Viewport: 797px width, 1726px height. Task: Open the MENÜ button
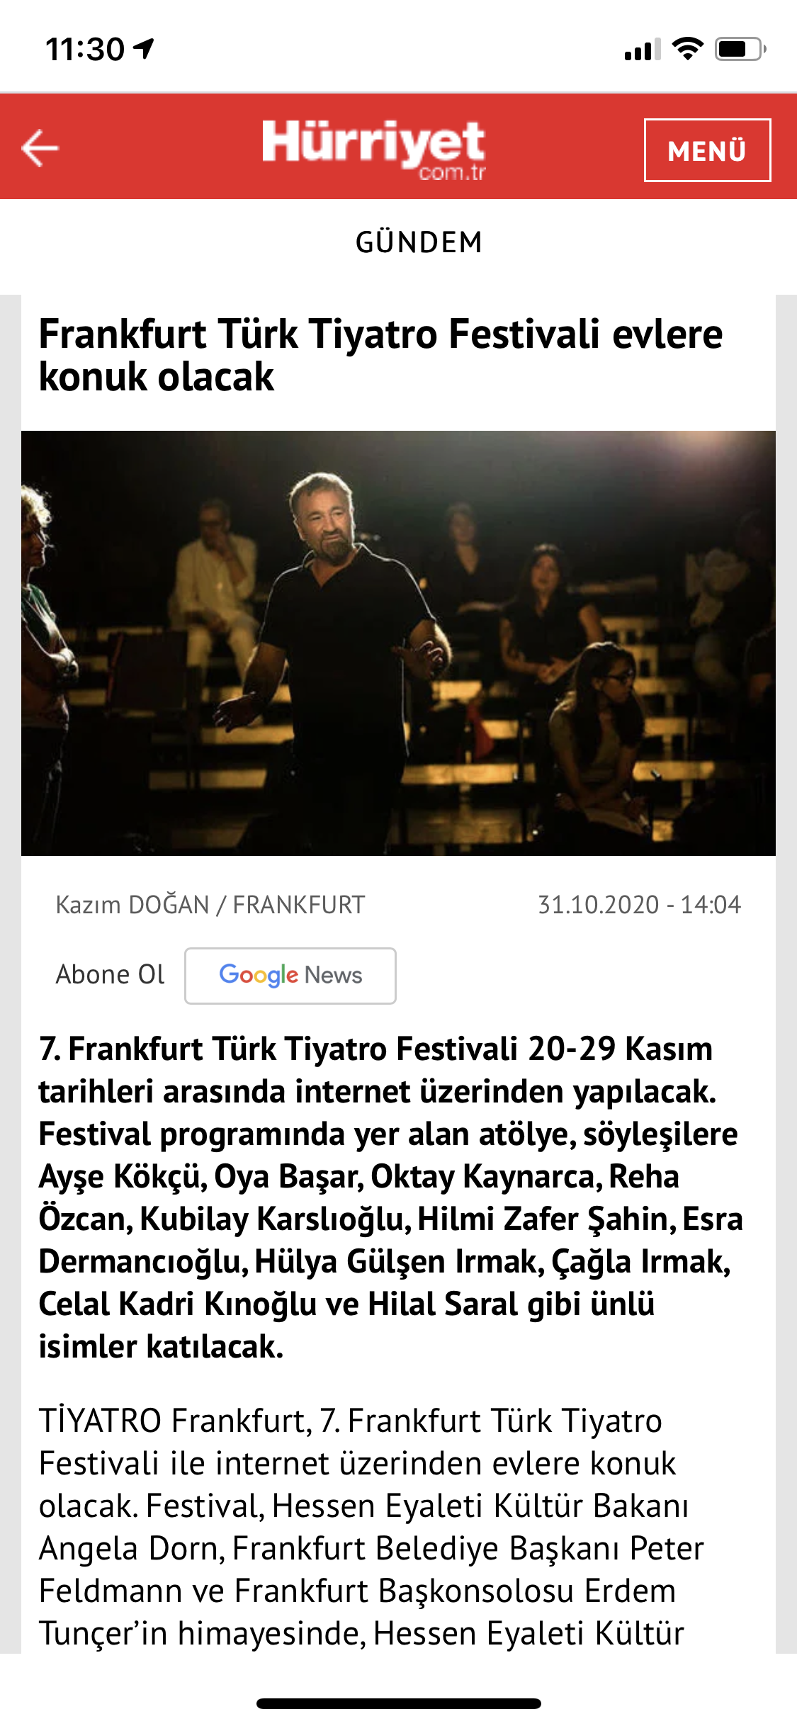707,150
